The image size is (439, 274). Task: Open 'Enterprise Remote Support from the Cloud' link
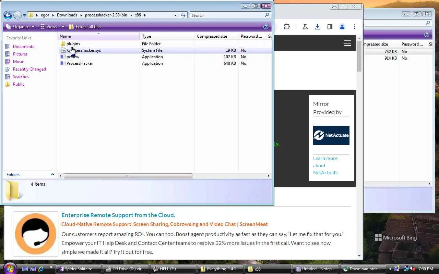click(118, 215)
